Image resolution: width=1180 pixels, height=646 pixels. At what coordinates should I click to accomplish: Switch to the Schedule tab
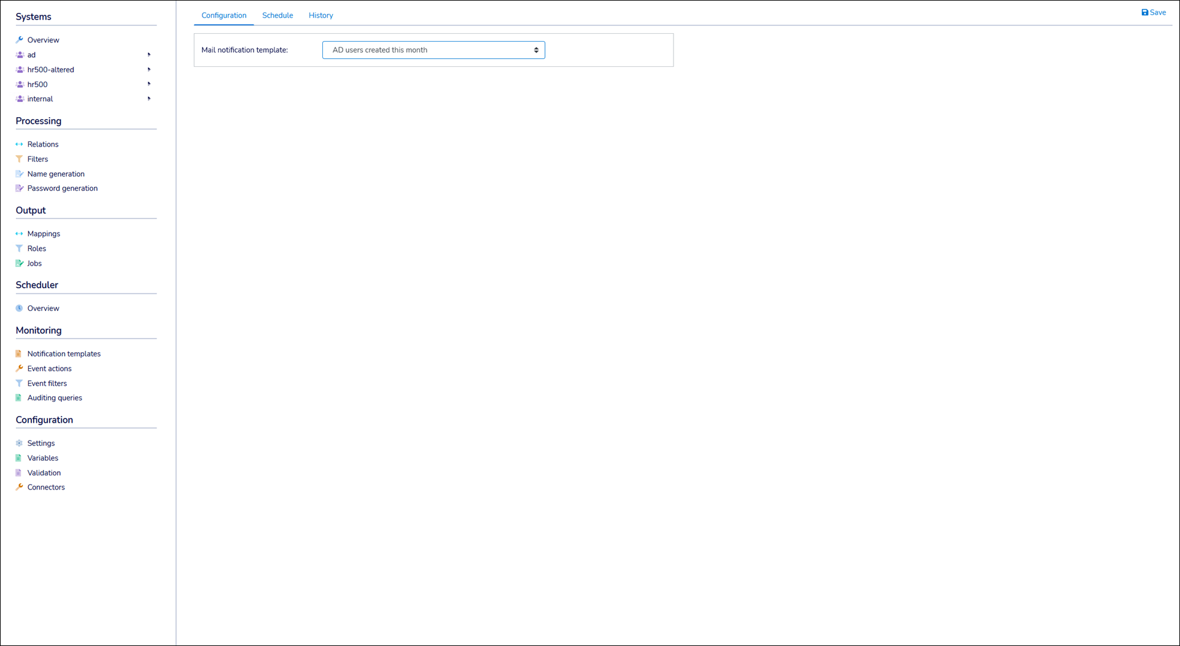tap(278, 15)
